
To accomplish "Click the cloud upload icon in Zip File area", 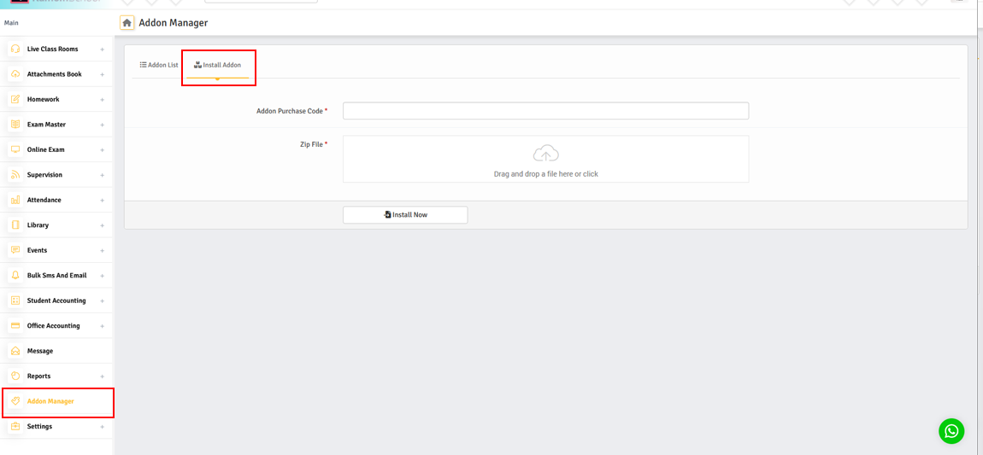I will click(545, 154).
